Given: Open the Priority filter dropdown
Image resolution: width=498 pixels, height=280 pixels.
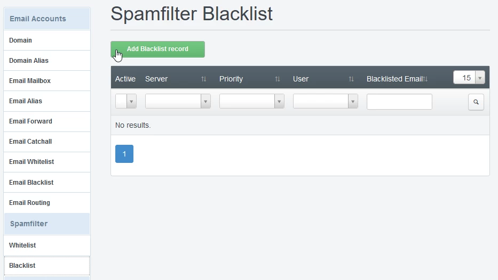Looking at the screenshot, I should tap(251, 102).
